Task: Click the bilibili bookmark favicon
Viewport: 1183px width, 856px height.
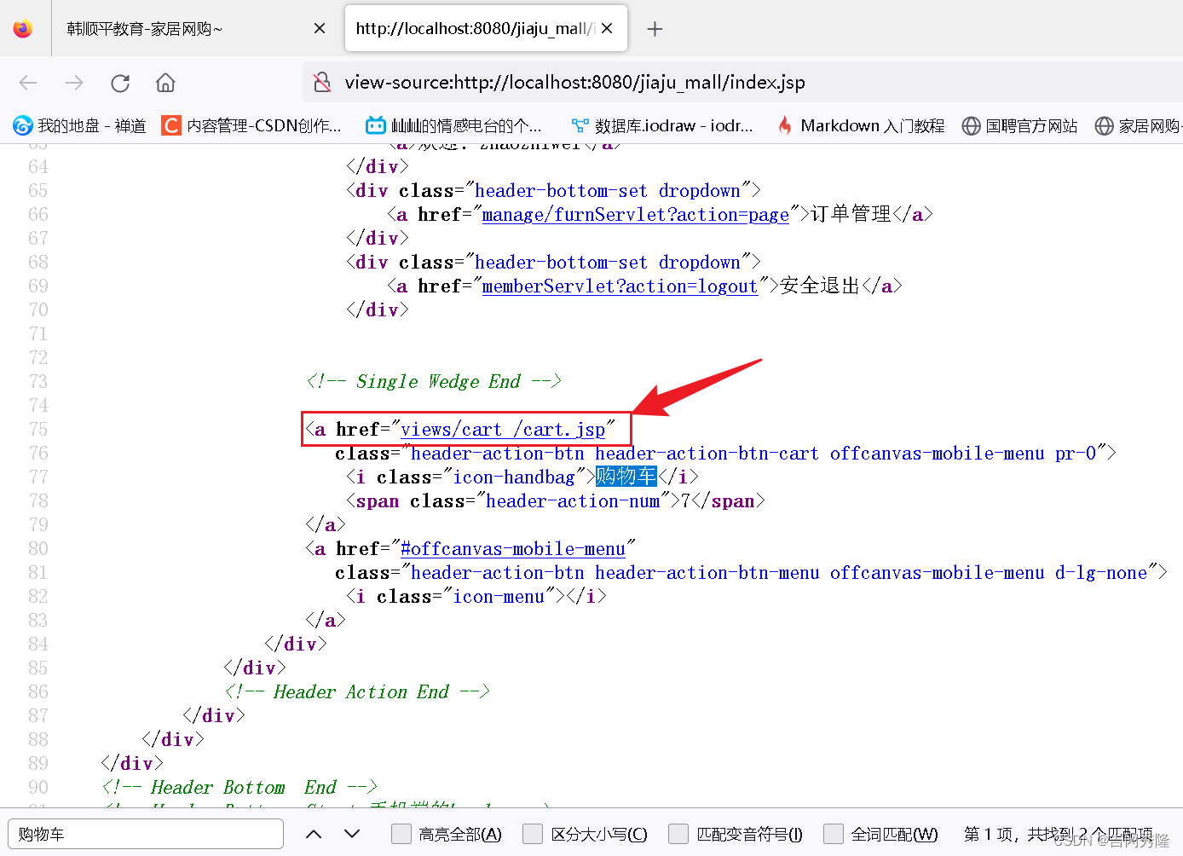Action: (376, 126)
